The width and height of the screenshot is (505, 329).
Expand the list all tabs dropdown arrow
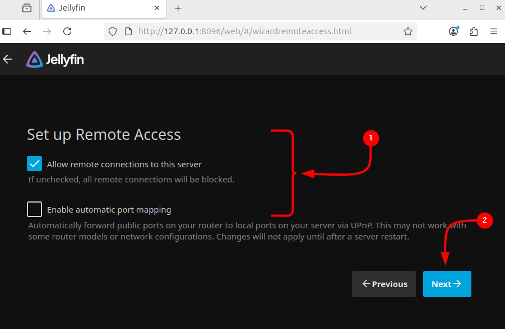[x=424, y=8]
